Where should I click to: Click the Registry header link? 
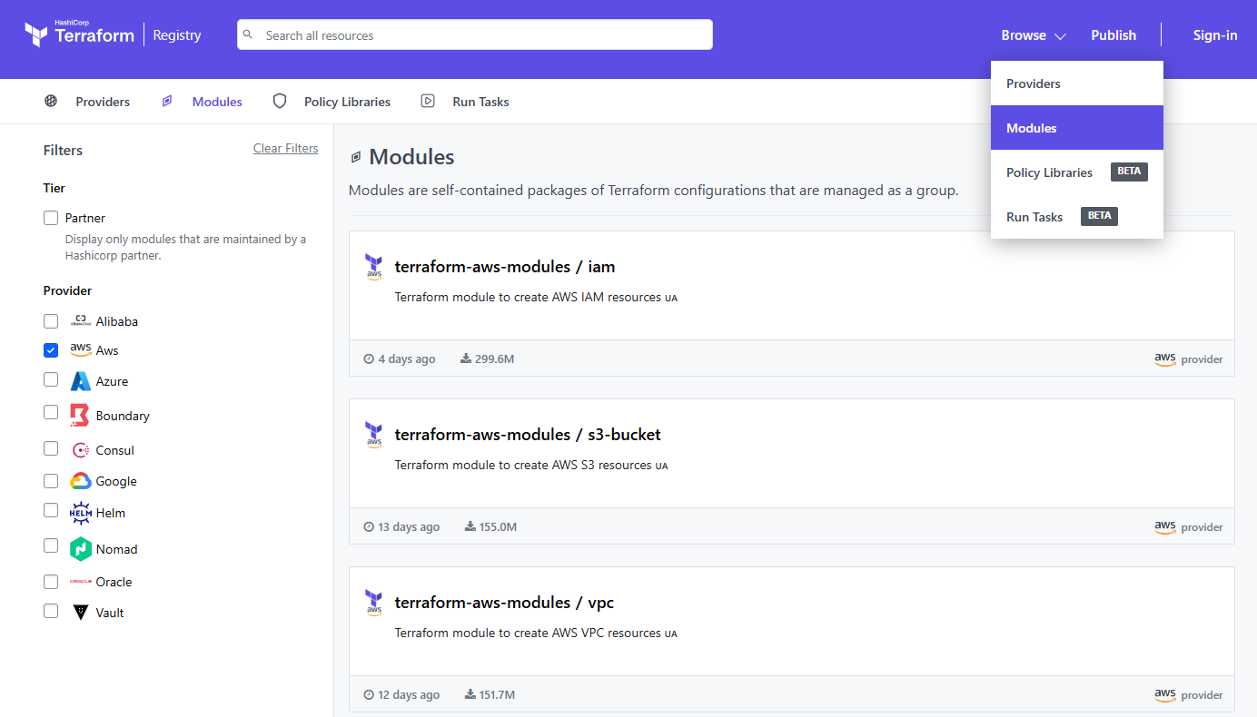coord(176,35)
